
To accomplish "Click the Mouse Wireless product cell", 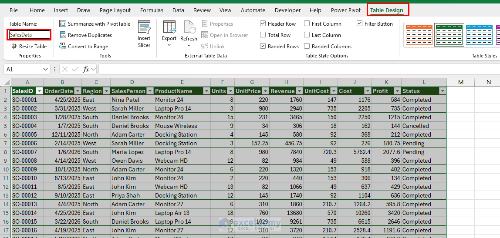I will (x=182, y=126).
